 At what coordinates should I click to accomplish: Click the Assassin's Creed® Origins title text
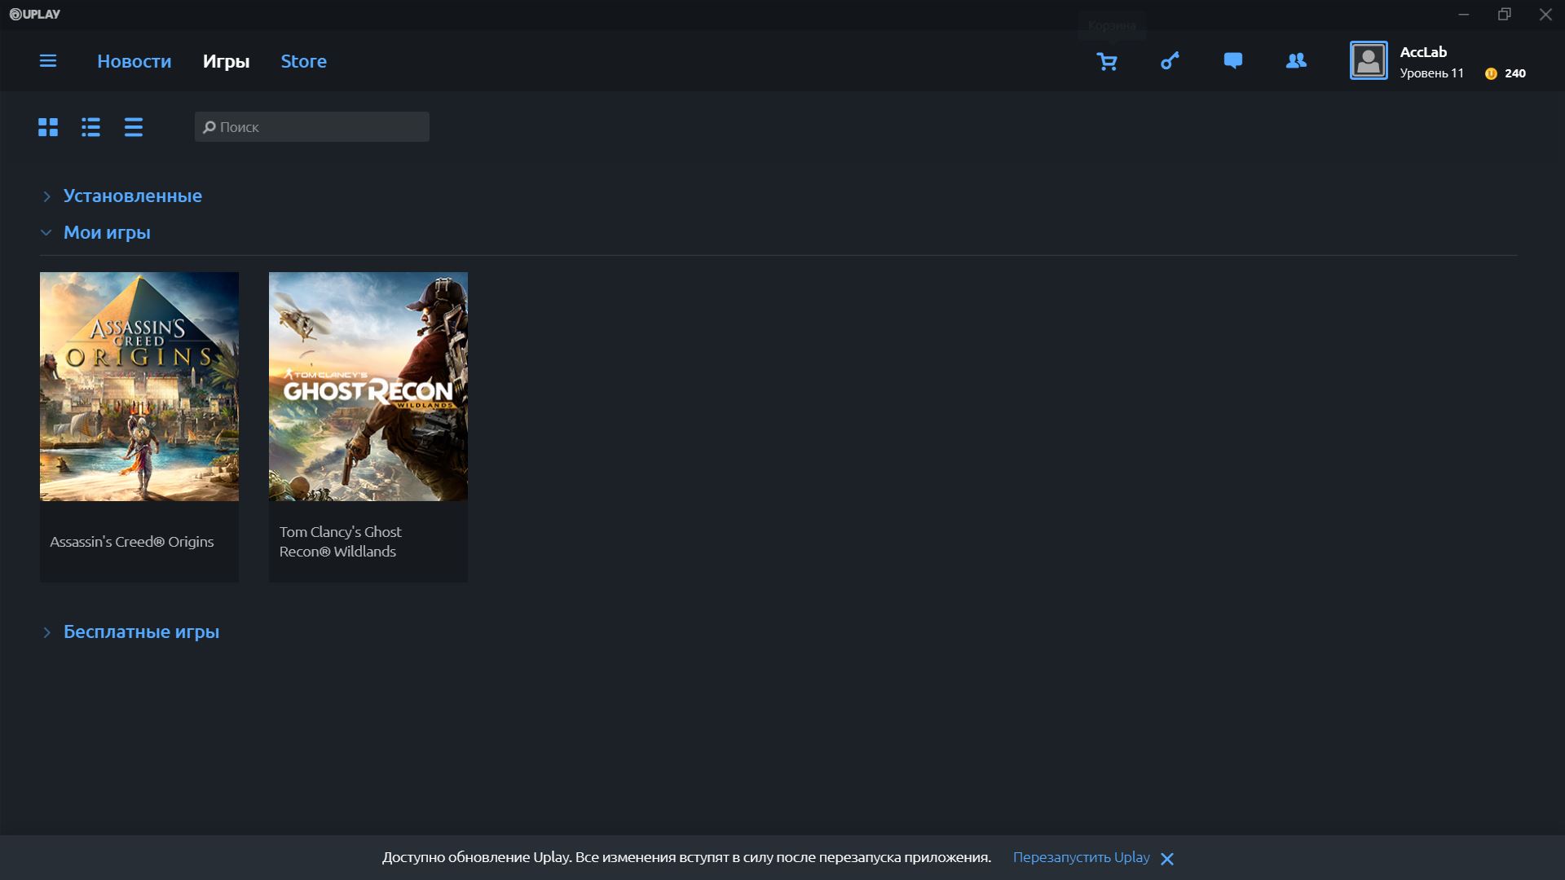click(132, 542)
